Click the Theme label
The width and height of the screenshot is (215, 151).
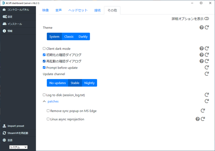[x=48, y=28]
